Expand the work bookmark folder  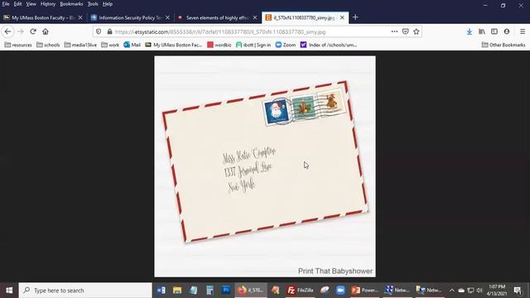click(x=110, y=45)
